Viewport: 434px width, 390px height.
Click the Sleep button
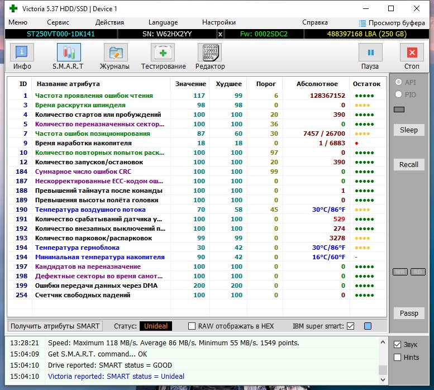click(x=409, y=130)
